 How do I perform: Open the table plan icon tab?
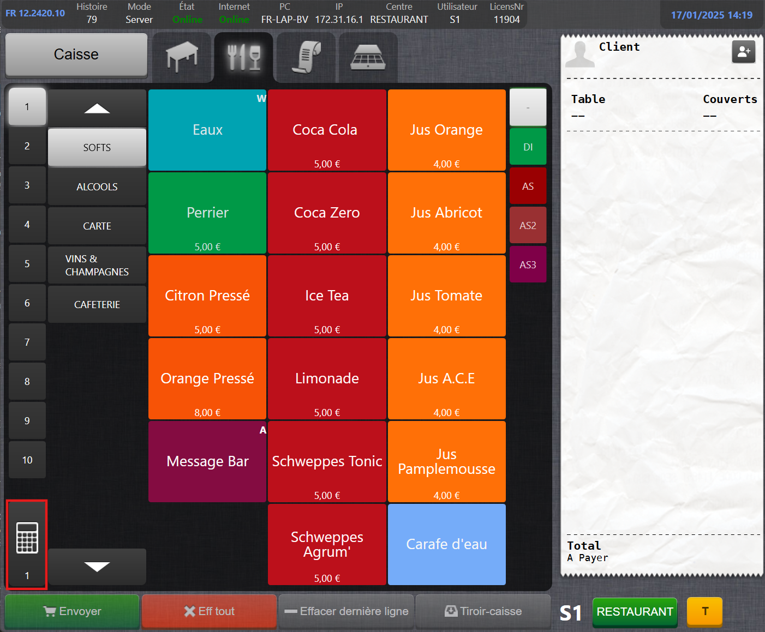182,57
